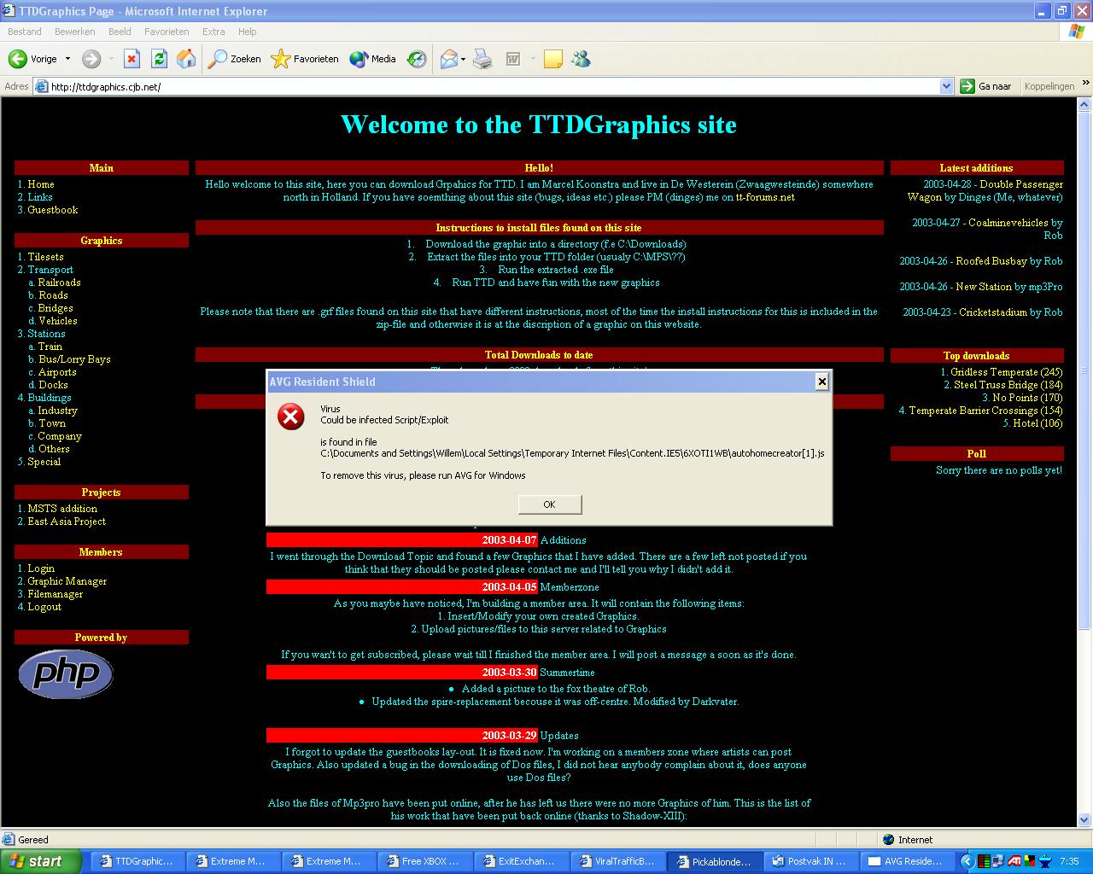Go to the browser Home page icon
This screenshot has height=874, width=1093.
(186, 59)
